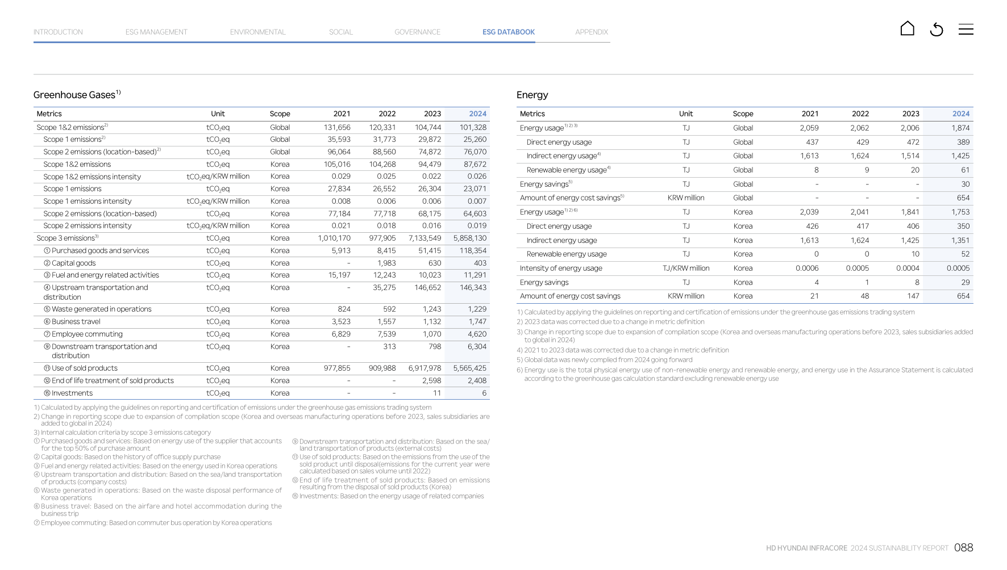Screen dimensions: 1007x570
Task: Select the Scope 1&2 emissions global row label
Action: tap(72, 127)
